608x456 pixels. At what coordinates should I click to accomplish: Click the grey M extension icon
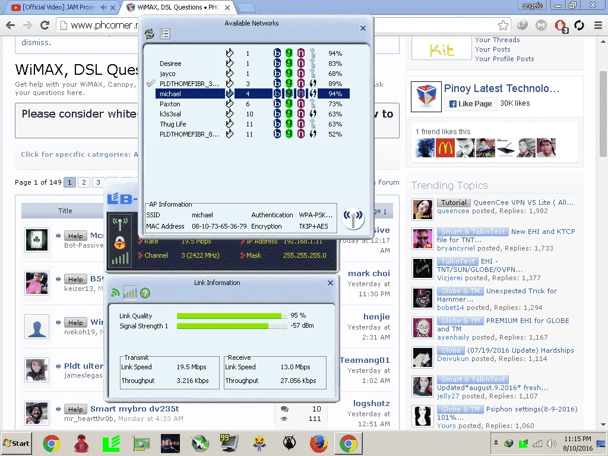(541, 25)
